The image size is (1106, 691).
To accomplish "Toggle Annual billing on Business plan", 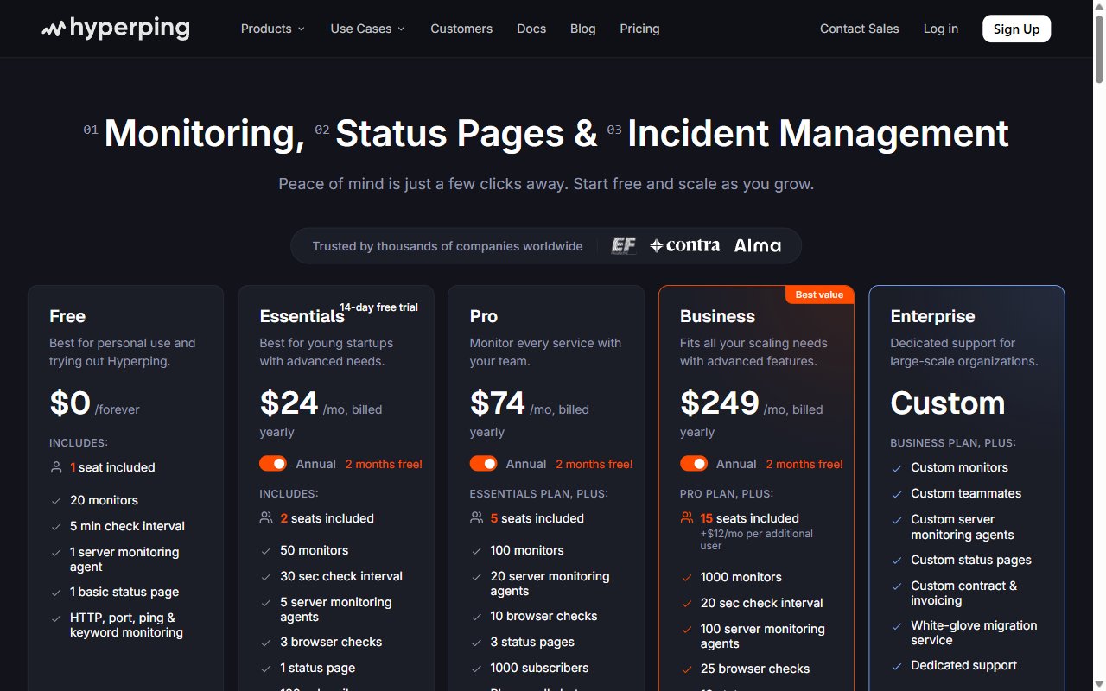I will [694, 464].
